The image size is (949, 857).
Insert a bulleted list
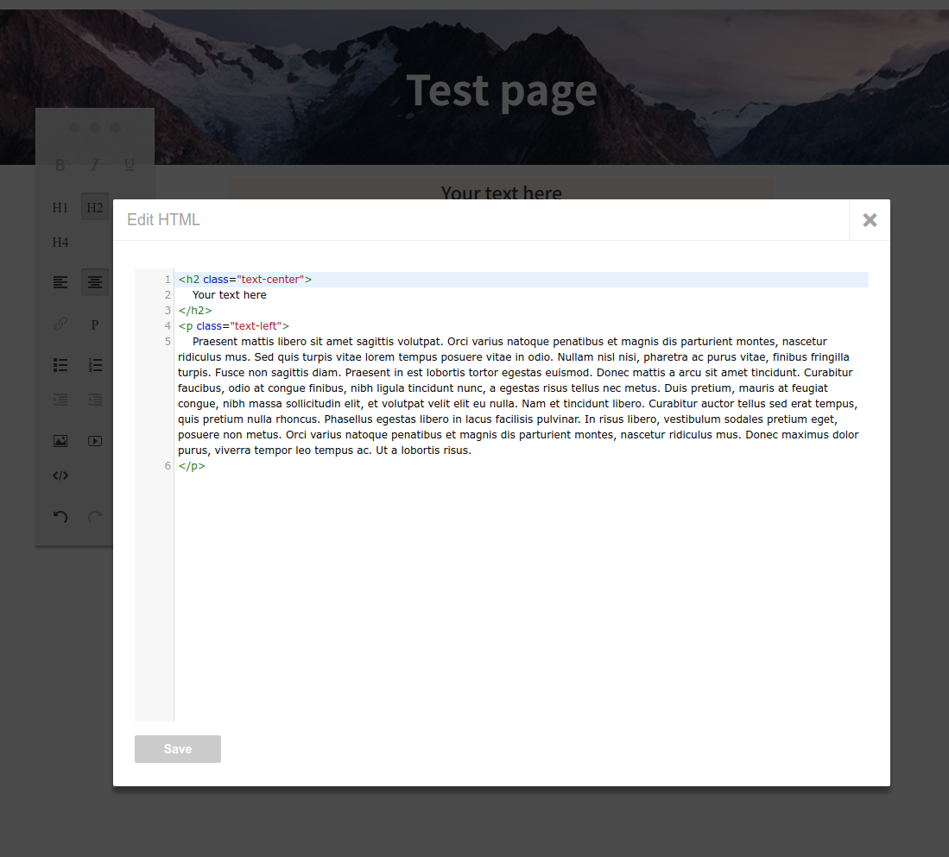click(60, 365)
